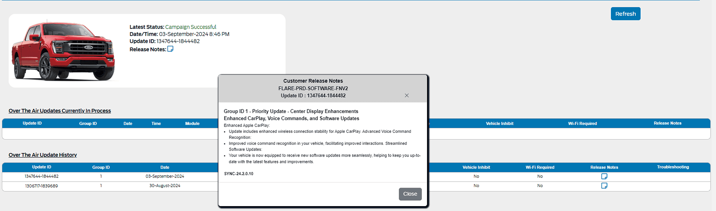Viewport: 716px width, 211px height.
Task: Click Time column header in process table
Action: coord(156,123)
